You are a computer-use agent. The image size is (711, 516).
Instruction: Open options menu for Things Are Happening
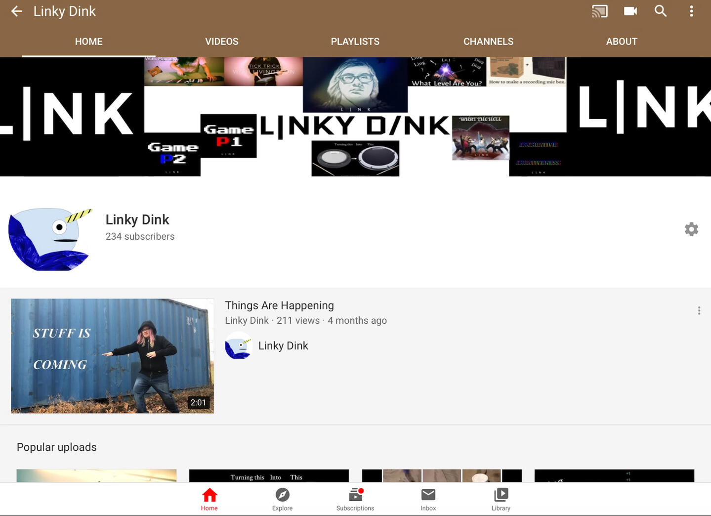tap(699, 310)
